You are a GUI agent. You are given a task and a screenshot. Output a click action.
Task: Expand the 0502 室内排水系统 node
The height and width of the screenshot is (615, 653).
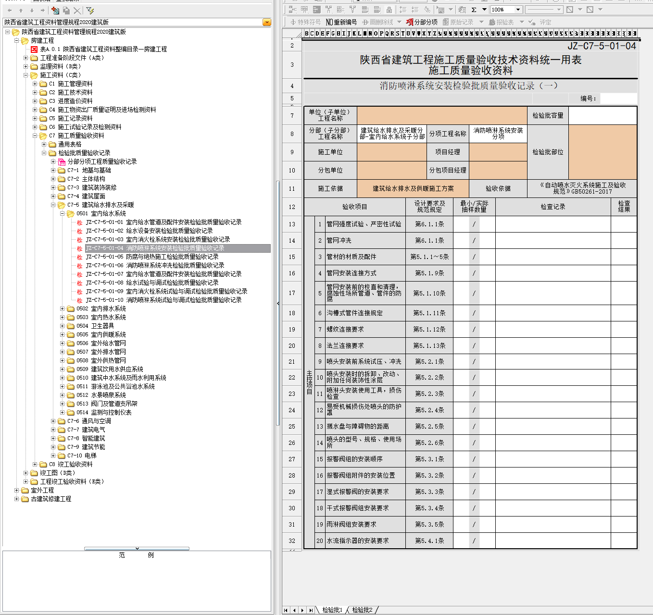62,308
